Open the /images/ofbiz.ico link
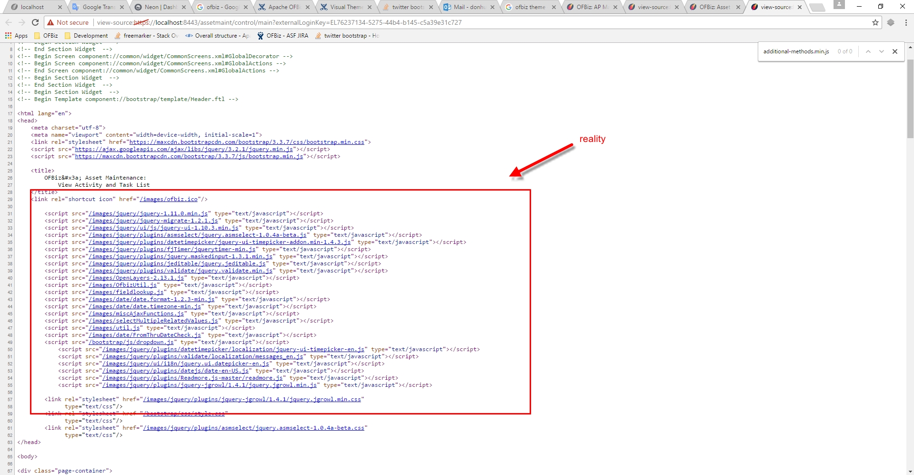The image size is (914, 475). click(x=169, y=199)
